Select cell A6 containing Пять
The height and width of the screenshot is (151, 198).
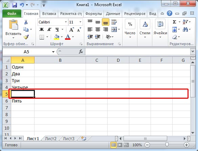23,101
